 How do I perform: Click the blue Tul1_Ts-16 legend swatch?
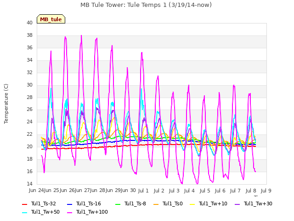point(69,204)
